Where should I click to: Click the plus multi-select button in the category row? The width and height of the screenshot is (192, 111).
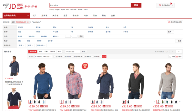pos(178,41)
